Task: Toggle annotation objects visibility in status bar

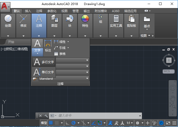Action: [110, 123]
